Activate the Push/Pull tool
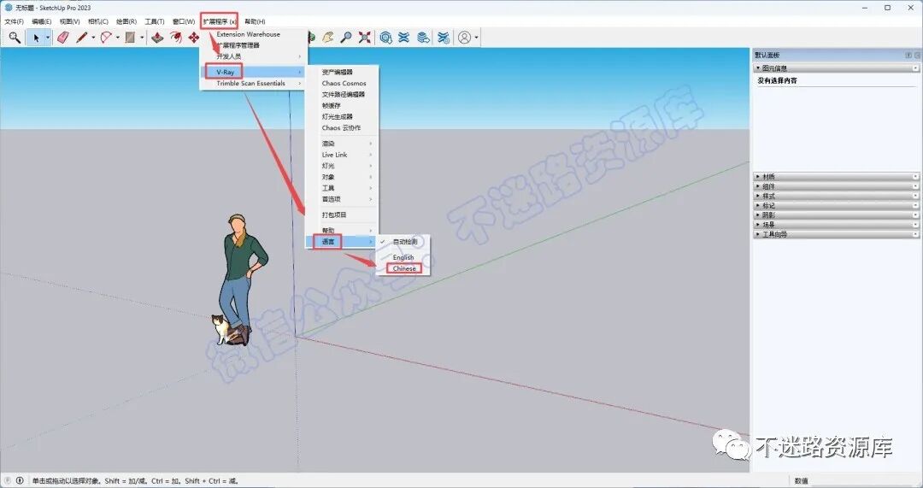The height and width of the screenshot is (488, 923). coord(157,38)
